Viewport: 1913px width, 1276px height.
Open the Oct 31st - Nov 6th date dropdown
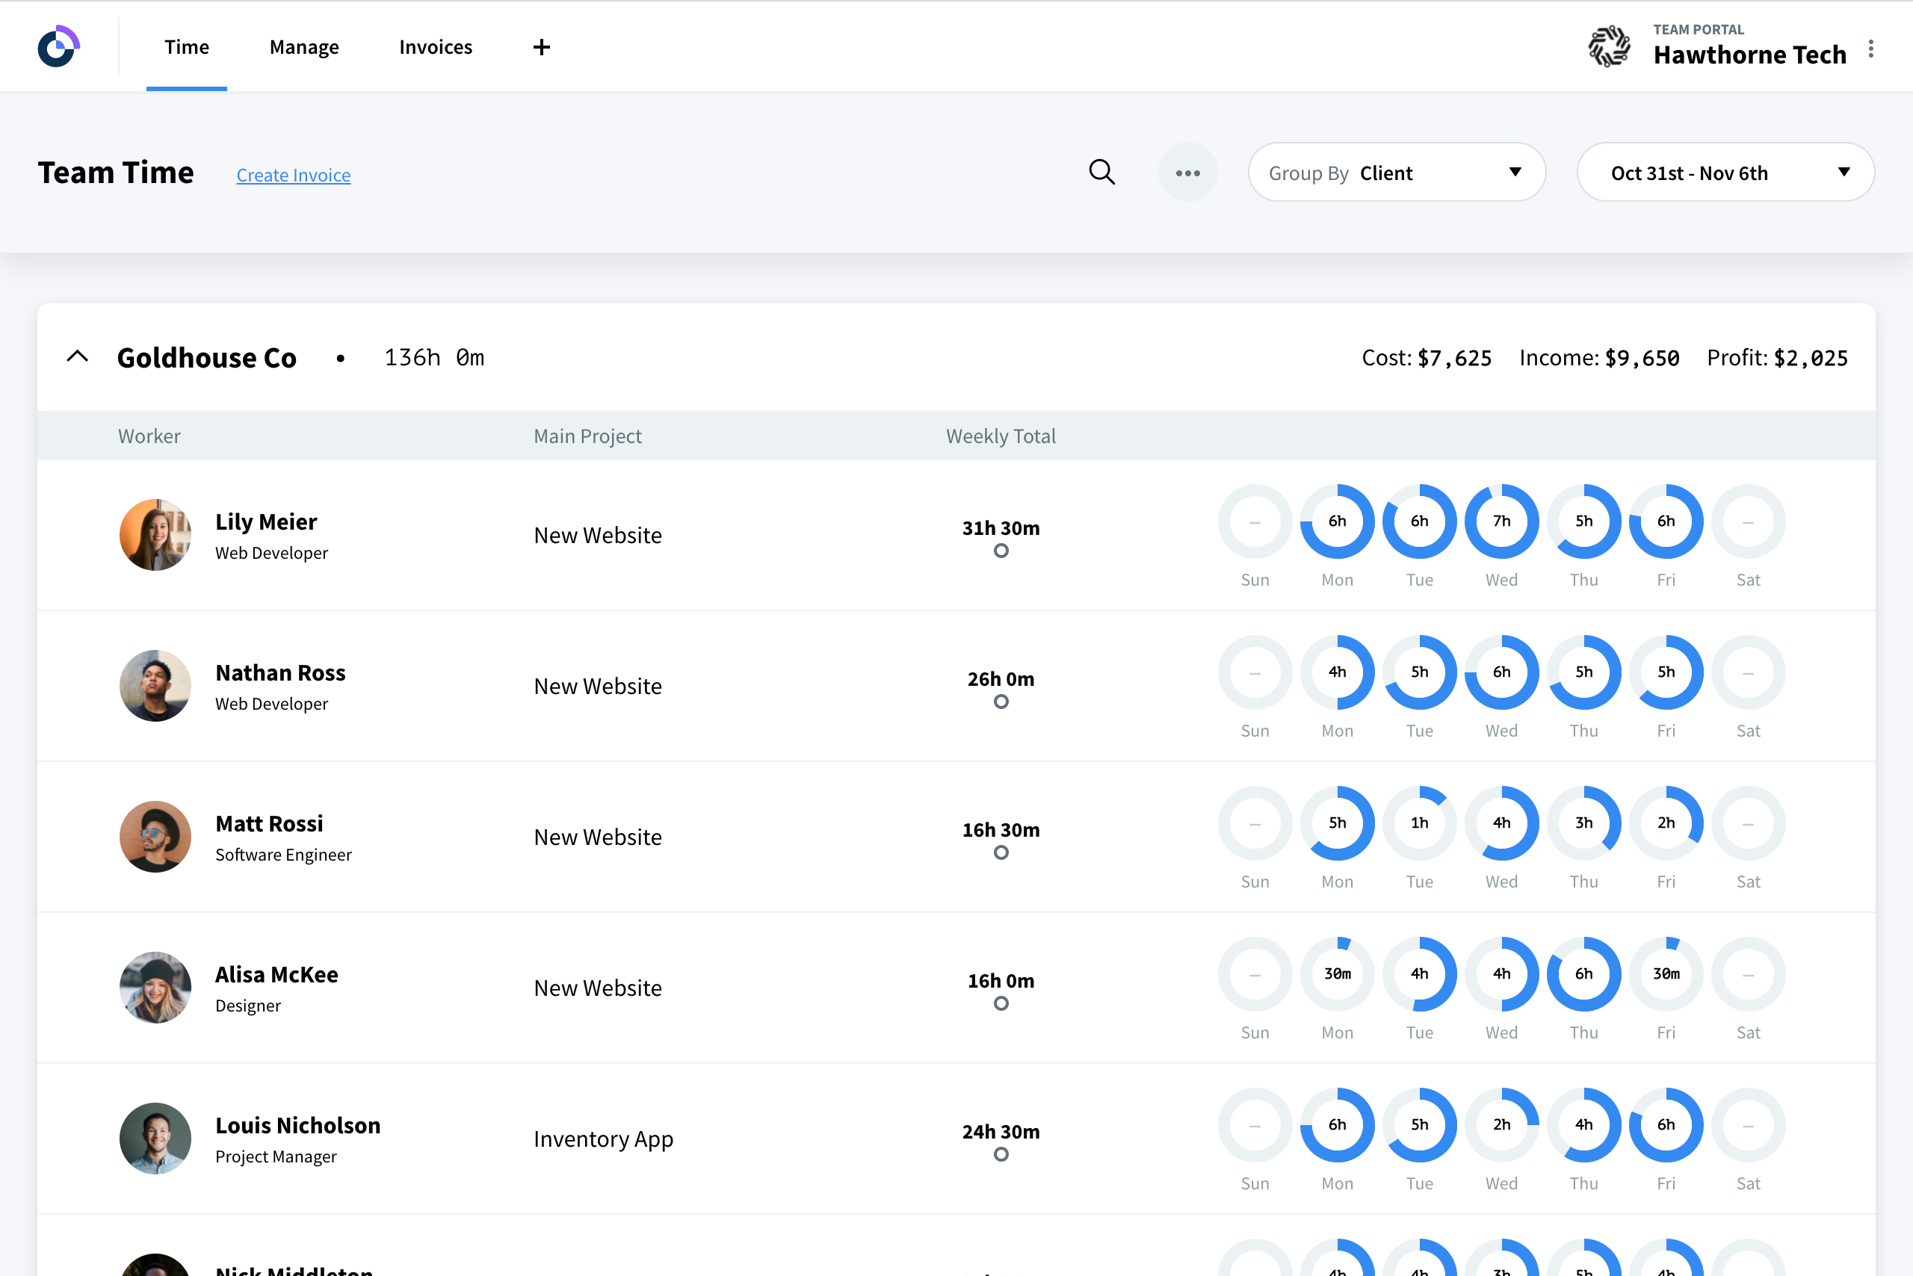point(1725,173)
